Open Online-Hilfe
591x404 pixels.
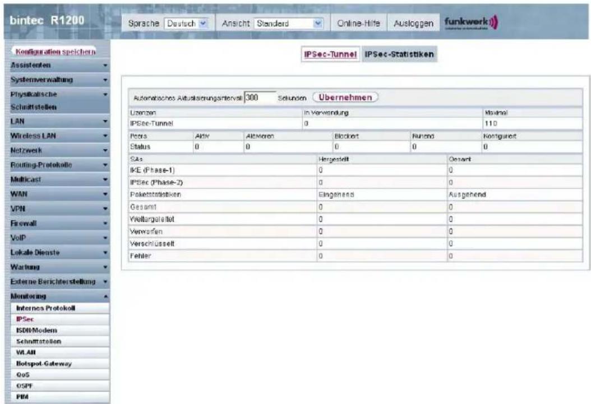358,24
